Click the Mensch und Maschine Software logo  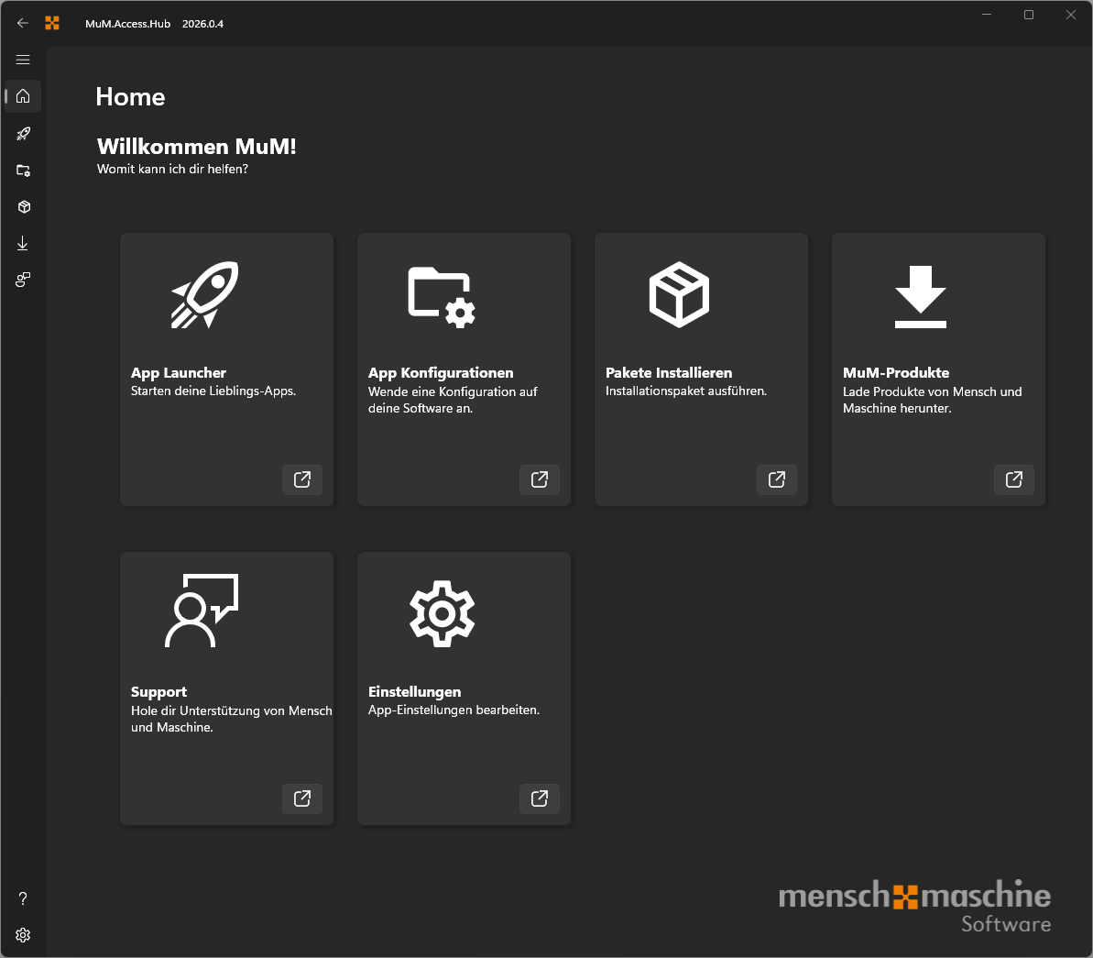coord(914,907)
